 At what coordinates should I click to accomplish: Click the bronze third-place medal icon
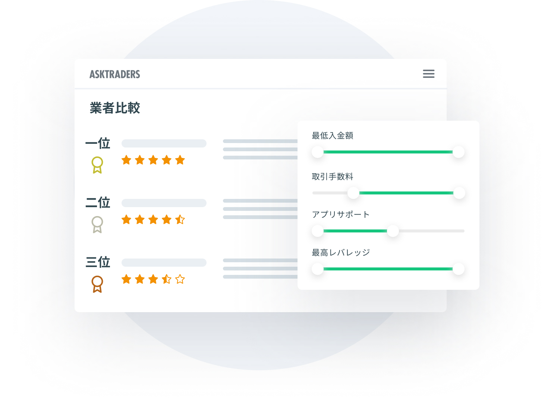point(97,284)
